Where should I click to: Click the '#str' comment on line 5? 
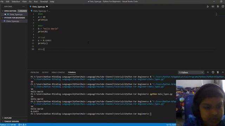click(x=40, y=26)
